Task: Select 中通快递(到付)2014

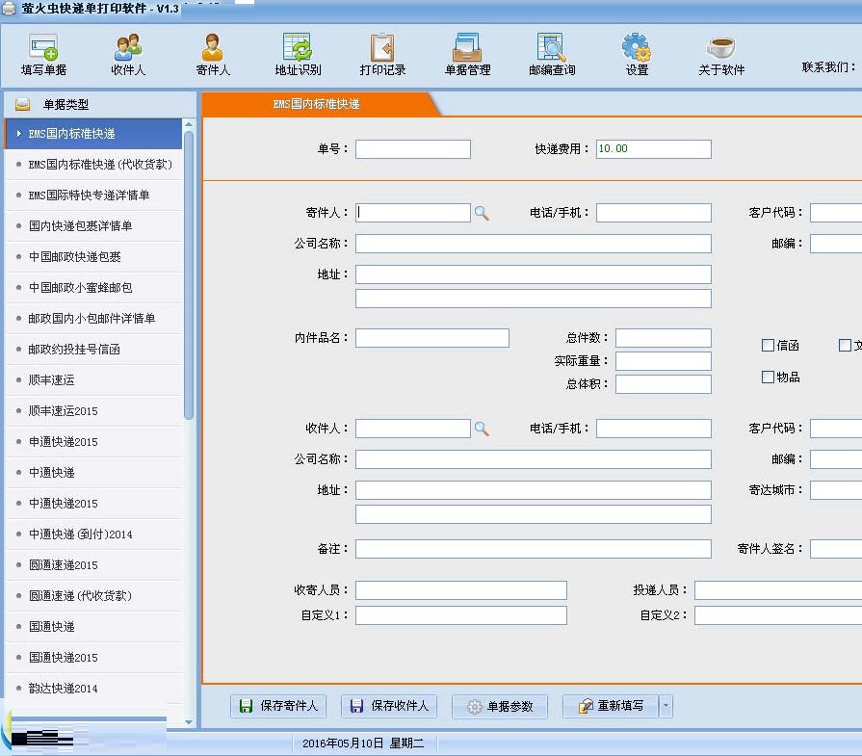Action: [x=93, y=534]
